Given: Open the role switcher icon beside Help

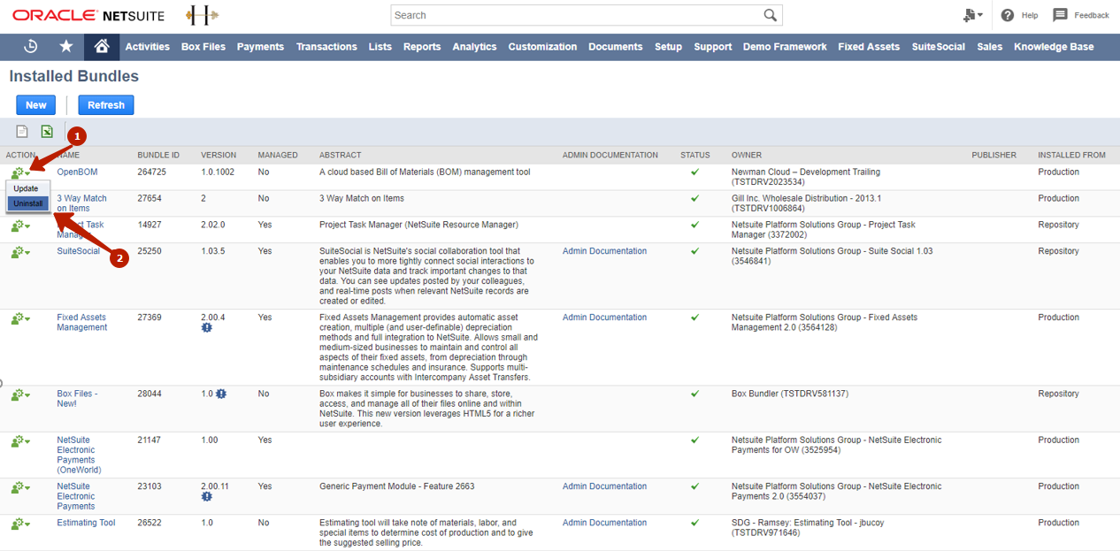Looking at the screenshot, I should (x=972, y=15).
